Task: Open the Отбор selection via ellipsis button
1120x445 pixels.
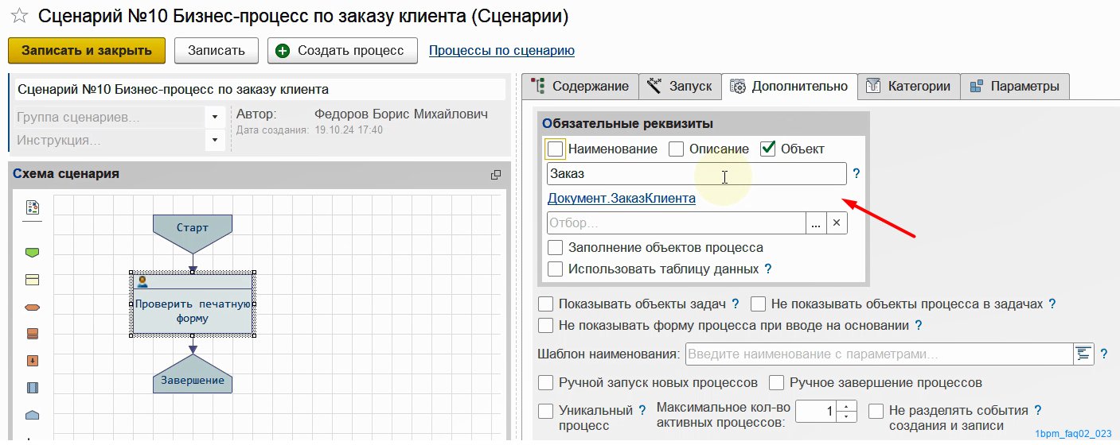Action: pyautogui.click(x=816, y=223)
